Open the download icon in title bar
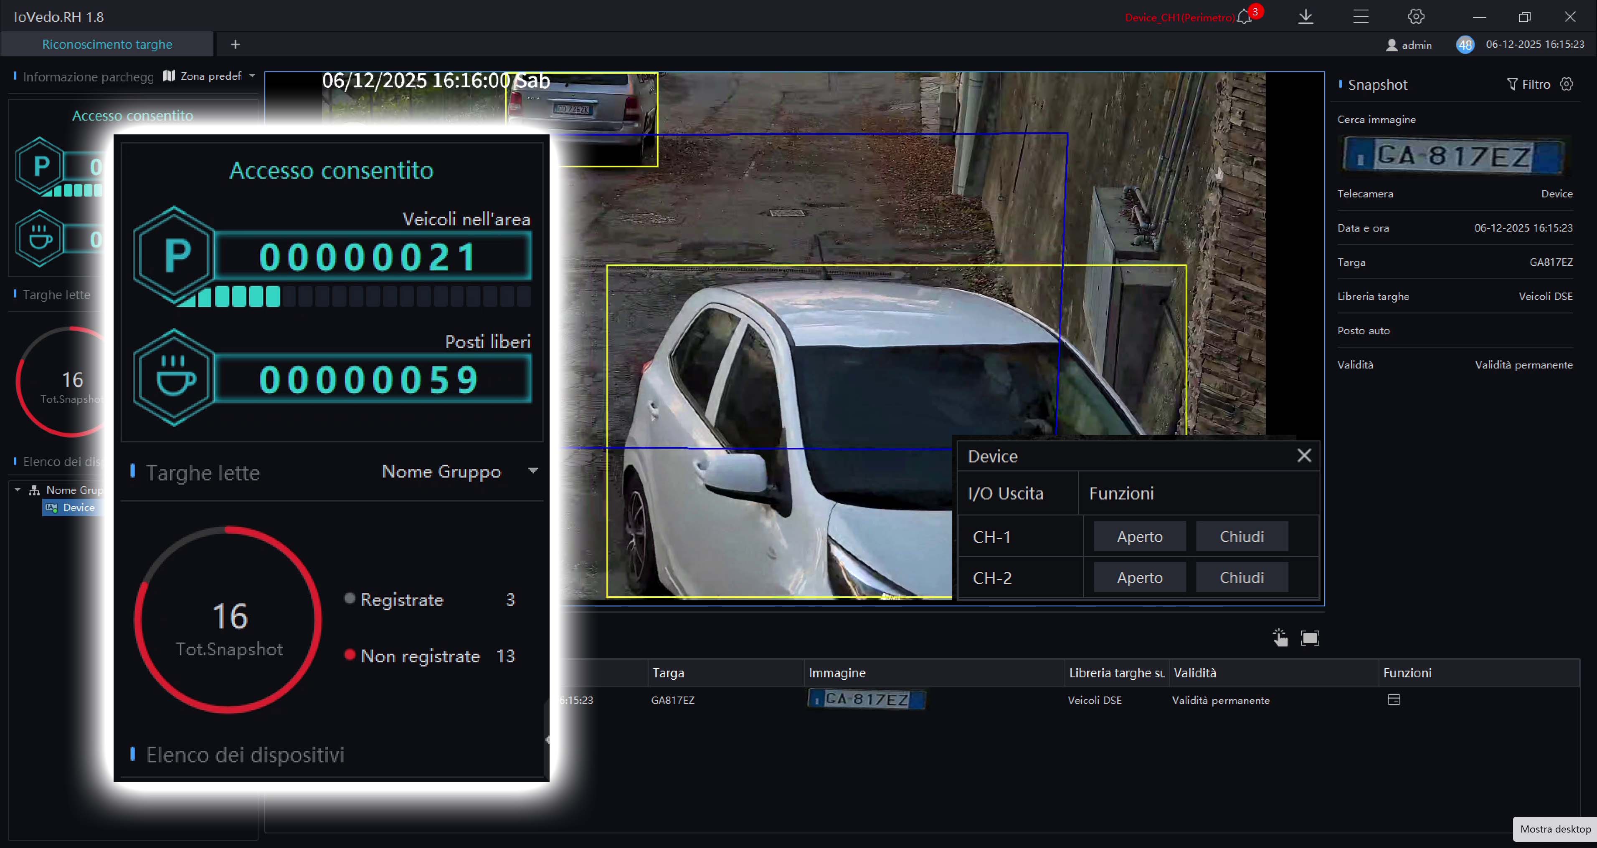Screen dimensions: 1597x848 pyautogui.click(x=1305, y=17)
